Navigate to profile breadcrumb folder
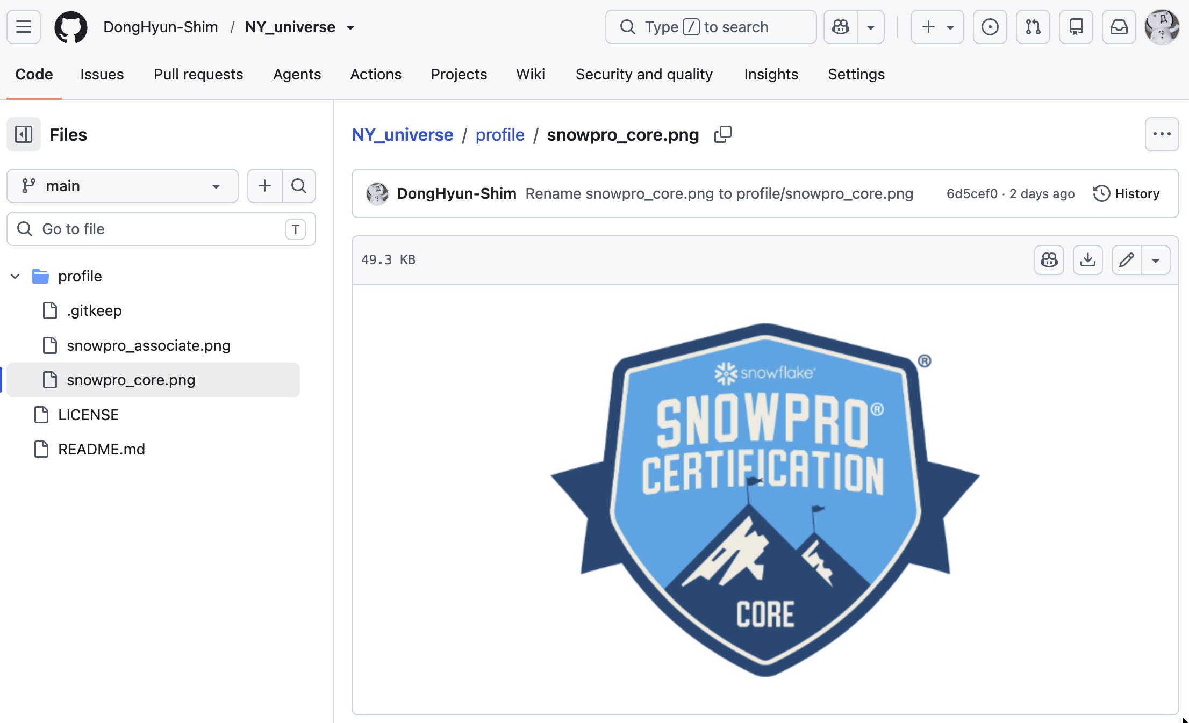This screenshot has height=723, width=1189. [500, 134]
